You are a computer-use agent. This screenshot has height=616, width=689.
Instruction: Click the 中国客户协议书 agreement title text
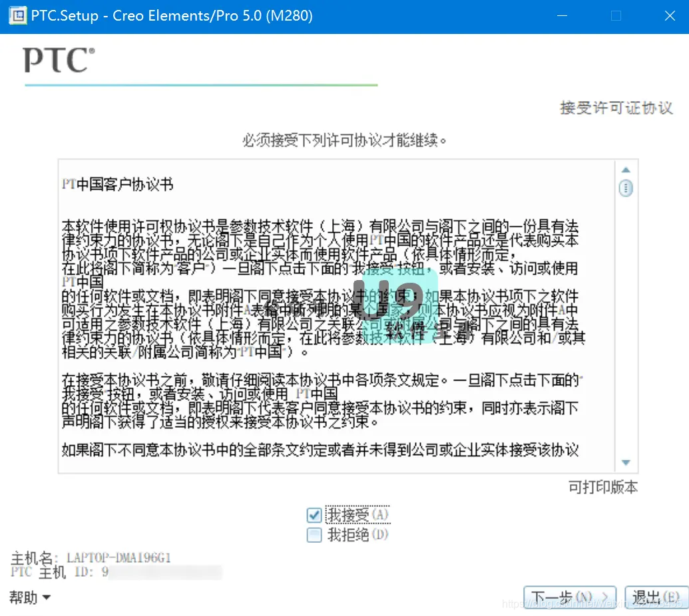tap(117, 184)
